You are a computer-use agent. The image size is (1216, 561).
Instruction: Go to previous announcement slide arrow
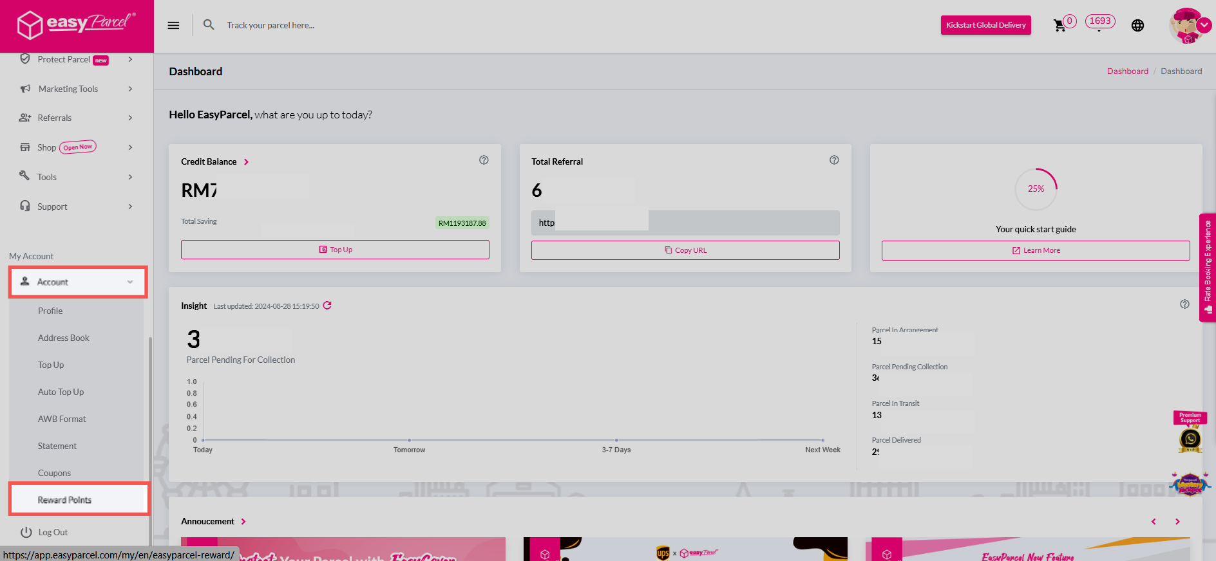coord(1154,522)
